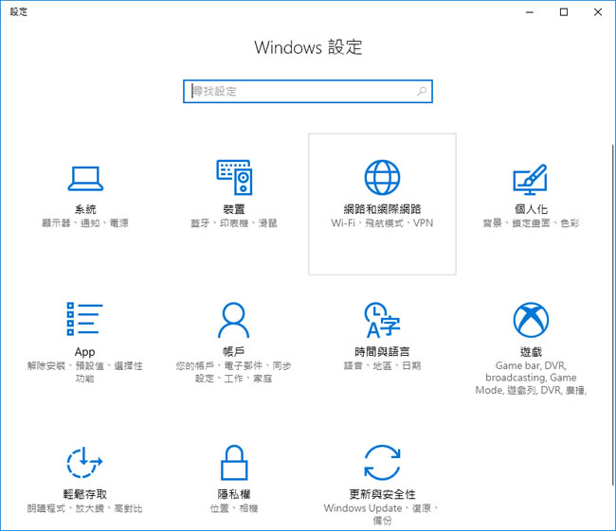Click the 帳戶 title text
Image resolution: width=616 pixels, height=531 pixels.
pyautogui.click(x=234, y=352)
